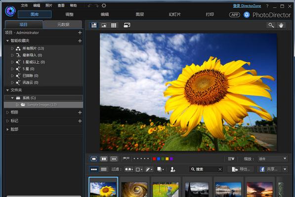The height and width of the screenshot is (197, 295).
Task: Switch to viewer and browser mode
Action: click(94, 25)
